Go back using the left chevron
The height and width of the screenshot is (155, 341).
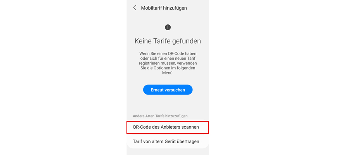pyautogui.click(x=135, y=8)
